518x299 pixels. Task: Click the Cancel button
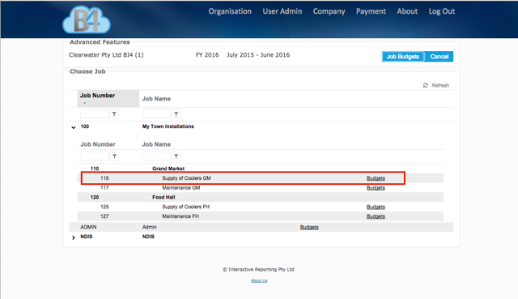(x=439, y=57)
